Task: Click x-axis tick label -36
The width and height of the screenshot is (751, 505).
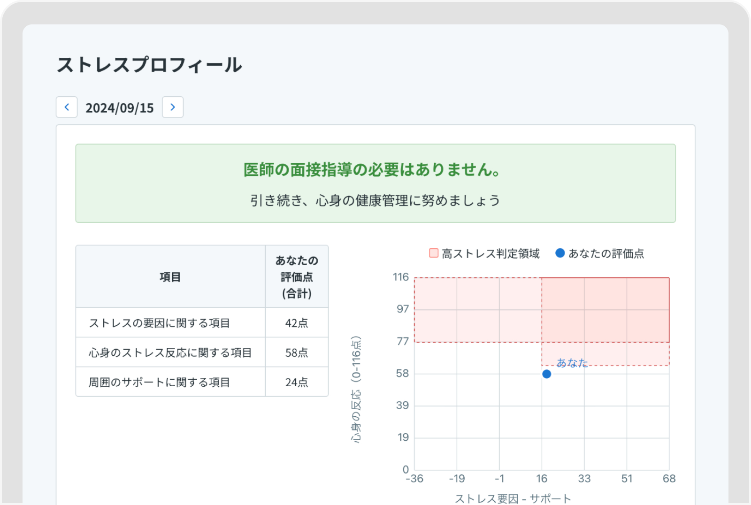Action: click(x=414, y=479)
